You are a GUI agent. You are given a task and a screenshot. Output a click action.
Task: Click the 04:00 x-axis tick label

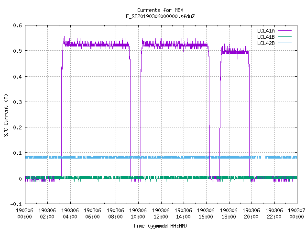pos(70,217)
